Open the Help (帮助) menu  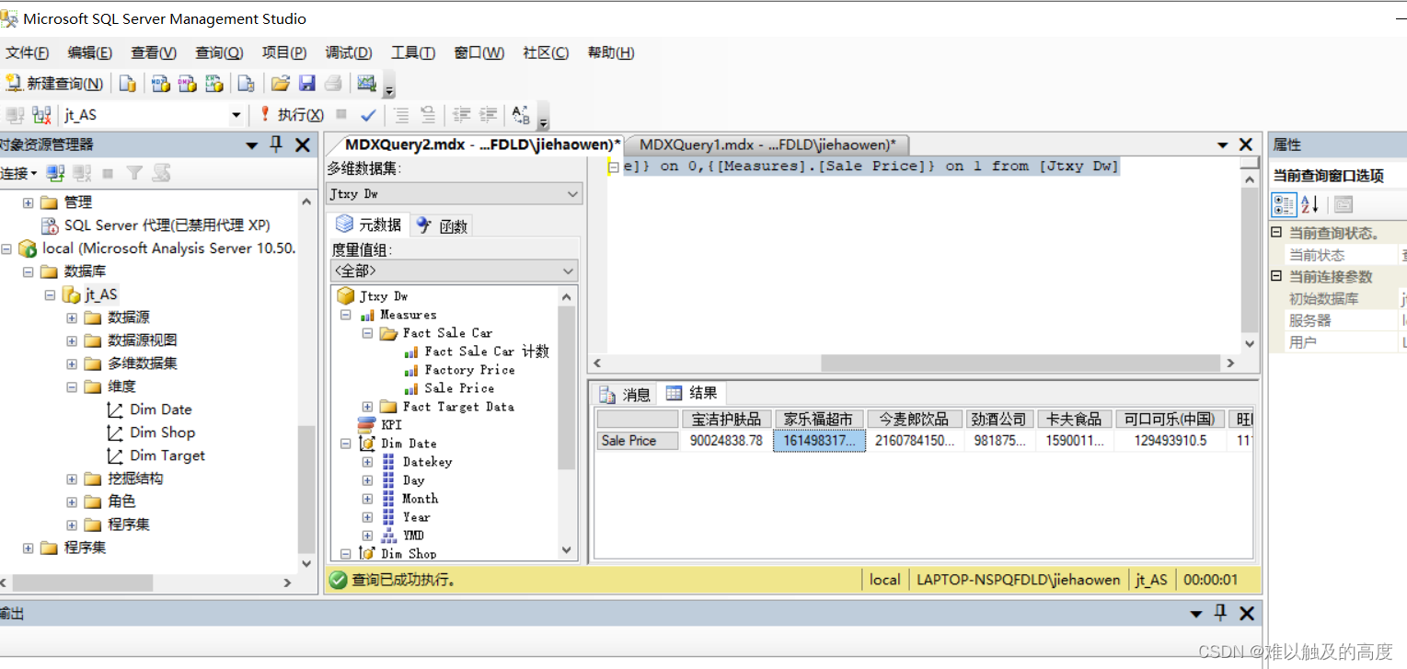[x=611, y=52]
